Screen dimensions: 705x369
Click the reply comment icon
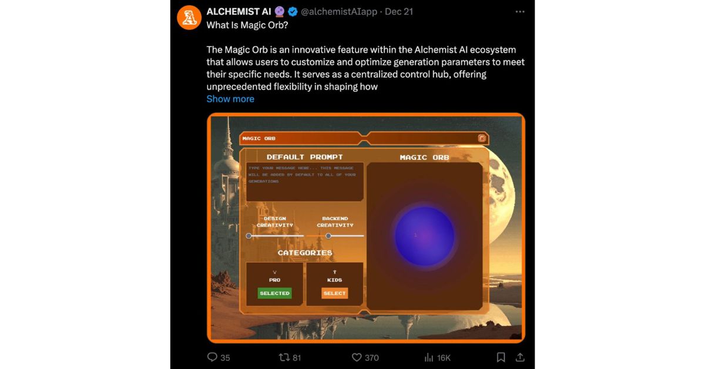pyautogui.click(x=213, y=357)
